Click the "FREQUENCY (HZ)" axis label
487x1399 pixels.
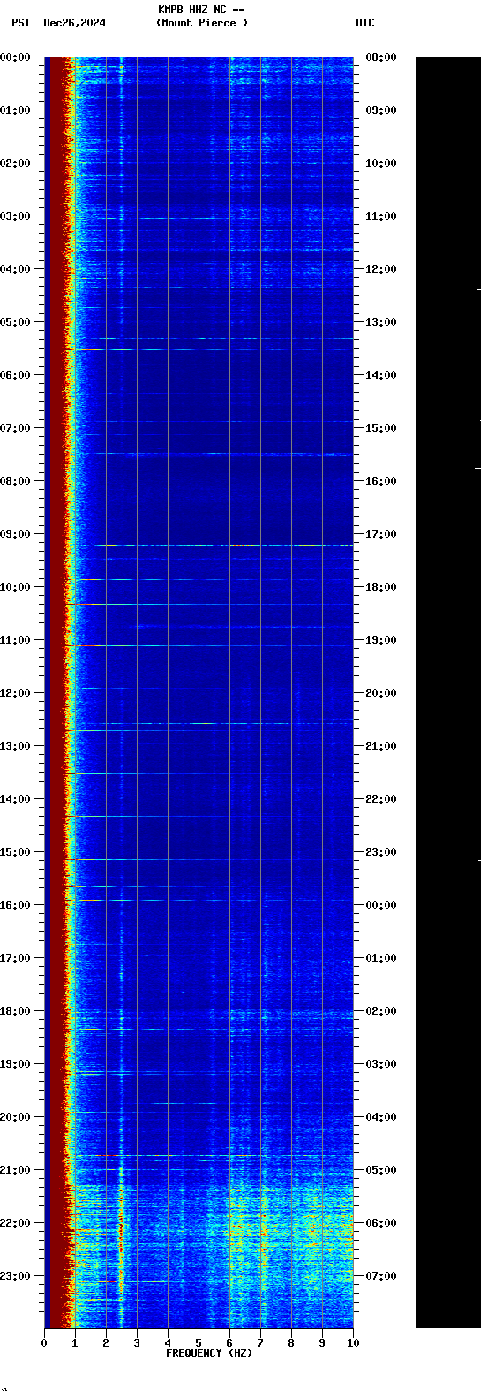pos(209,1353)
